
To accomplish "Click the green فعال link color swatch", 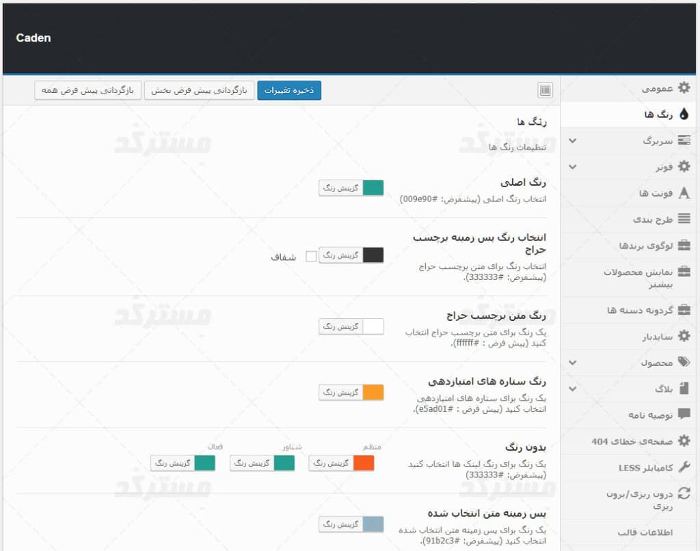I will coord(205,463).
